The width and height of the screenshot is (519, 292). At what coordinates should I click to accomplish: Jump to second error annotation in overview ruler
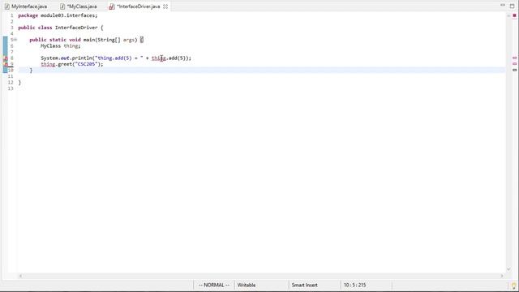click(514, 63)
